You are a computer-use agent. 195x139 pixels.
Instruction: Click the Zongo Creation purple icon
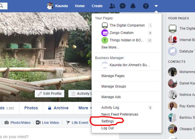[x=105, y=33]
